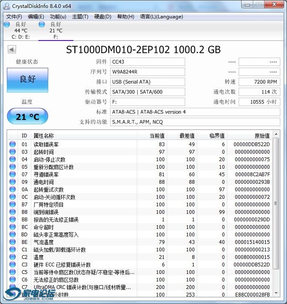This screenshot has width=287, height=304.
Task: Click the scroll up arrow of attribute list
Action: tap(276, 134)
